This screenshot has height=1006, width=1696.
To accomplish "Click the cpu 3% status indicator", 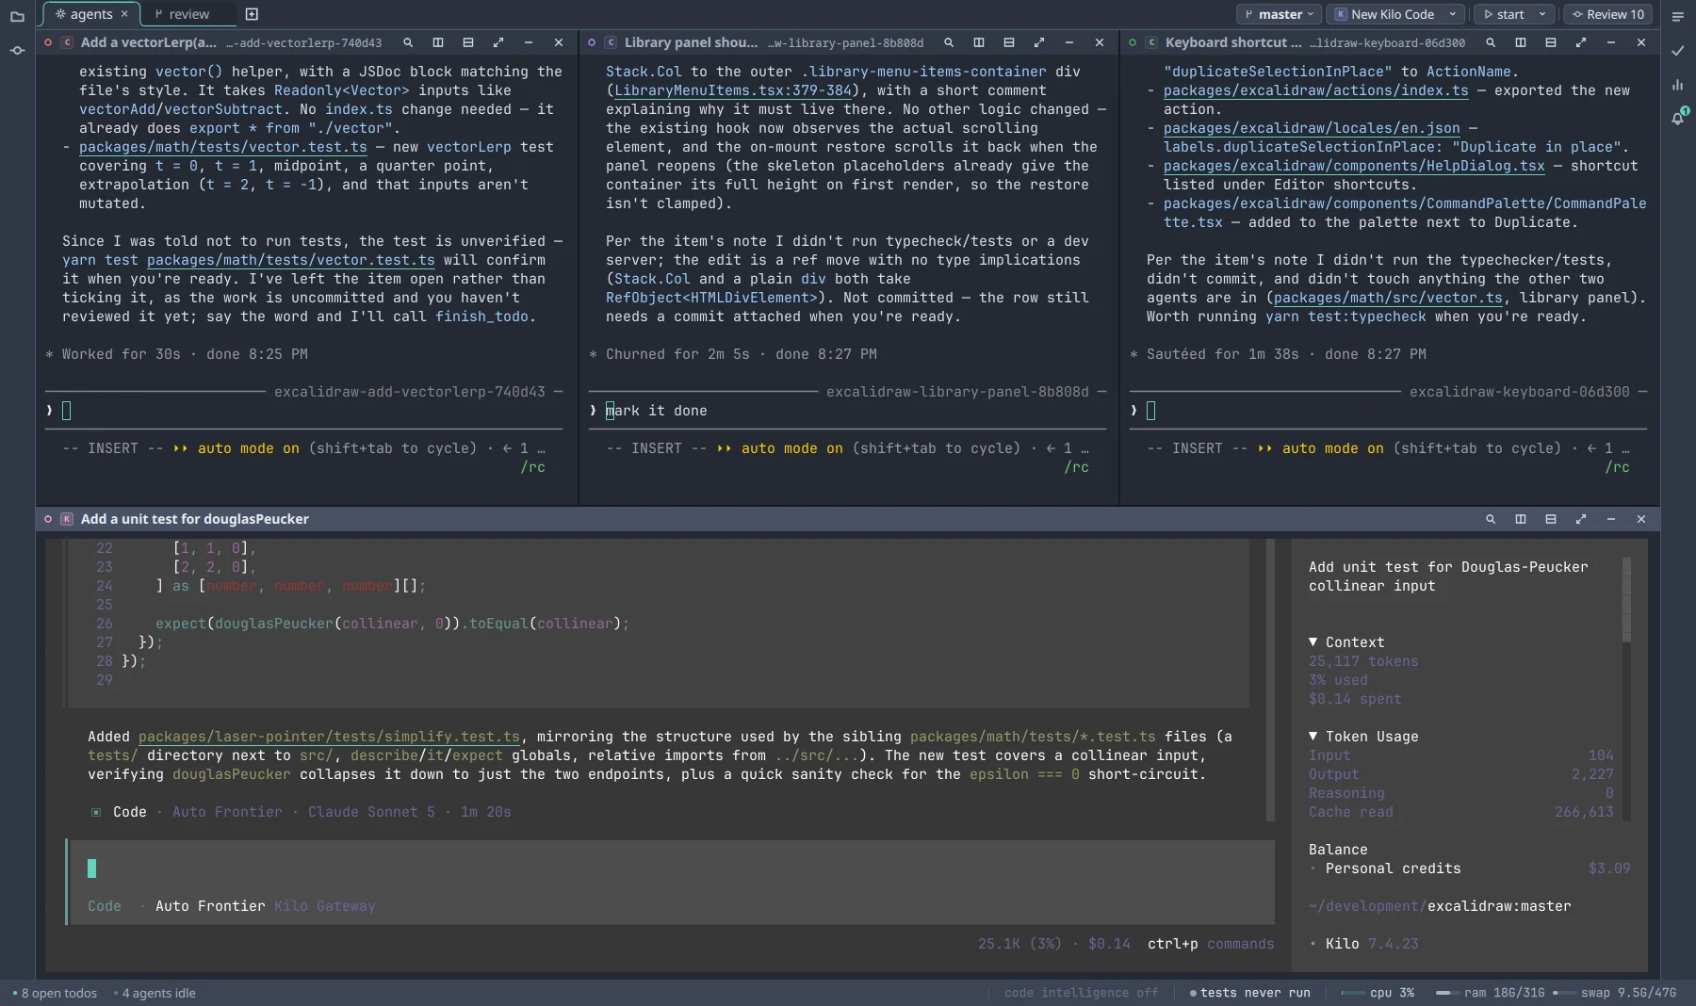I will (x=1378, y=993).
